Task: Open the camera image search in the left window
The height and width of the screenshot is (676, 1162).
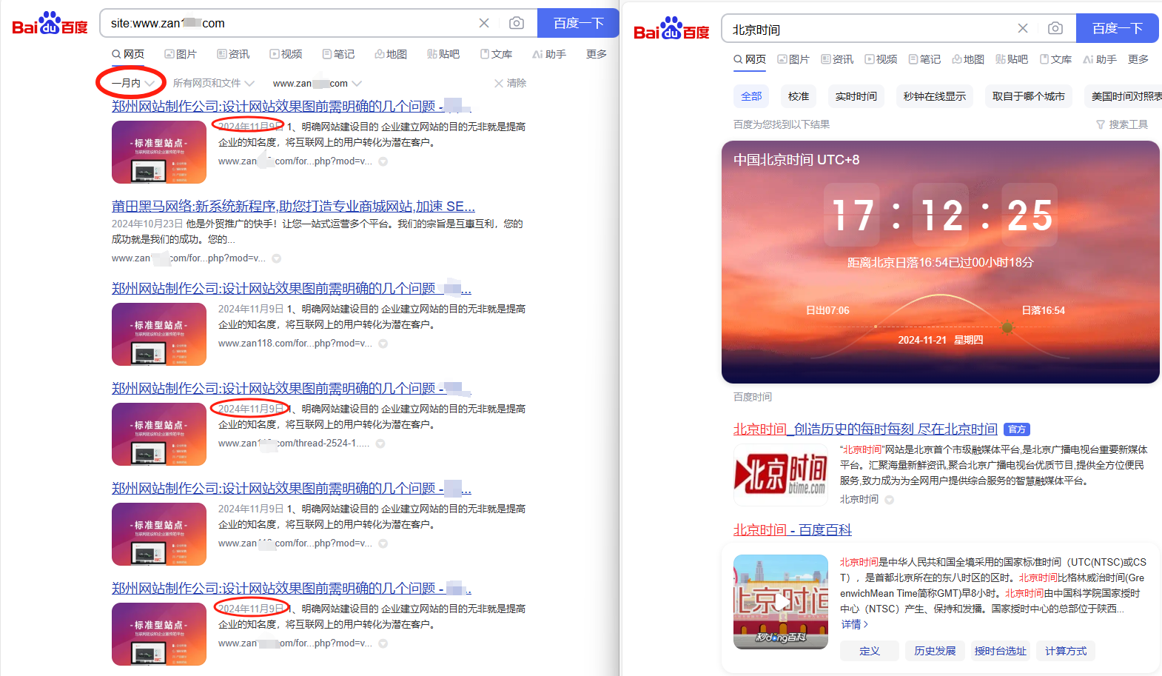Action: coord(517,23)
